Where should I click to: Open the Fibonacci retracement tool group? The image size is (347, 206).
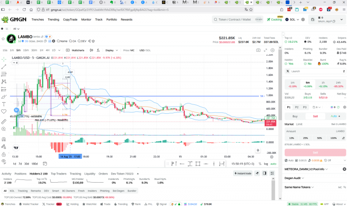tap(4, 74)
